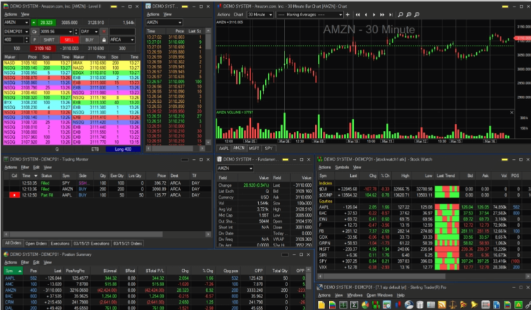Switch to MSFT chart tab
Screen dimensions: 531x310
click(x=254, y=148)
